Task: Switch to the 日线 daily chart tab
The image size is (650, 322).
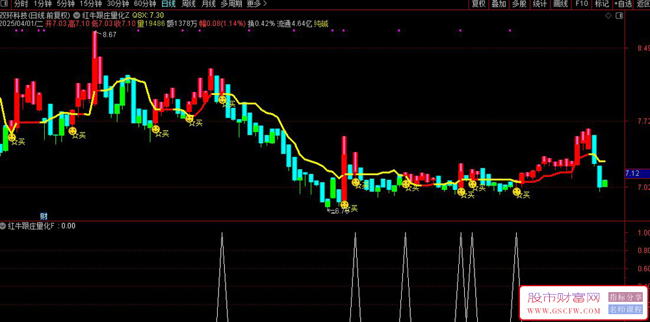Action: [x=168, y=4]
